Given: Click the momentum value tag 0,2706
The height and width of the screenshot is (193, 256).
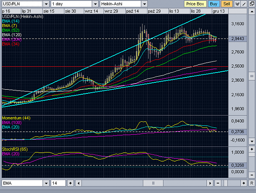Looking at the screenshot, I should click(x=238, y=132).
